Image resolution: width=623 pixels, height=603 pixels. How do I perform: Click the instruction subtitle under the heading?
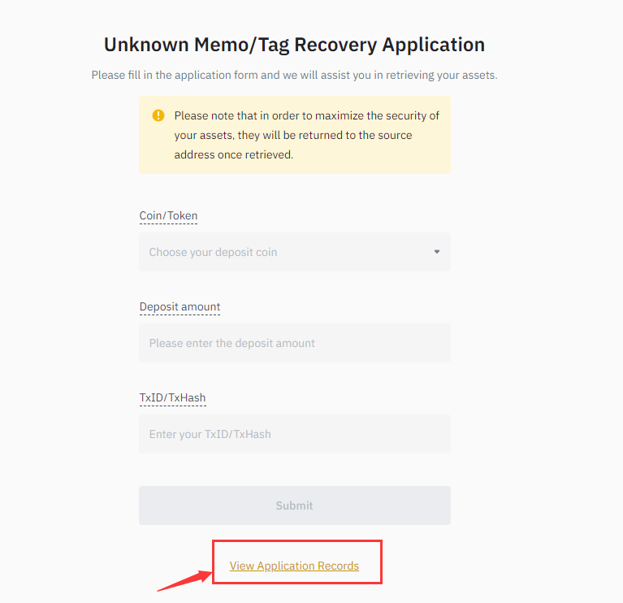click(294, 76)
